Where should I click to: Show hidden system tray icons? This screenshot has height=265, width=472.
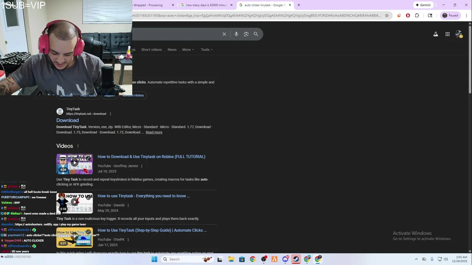click(416, 259)
